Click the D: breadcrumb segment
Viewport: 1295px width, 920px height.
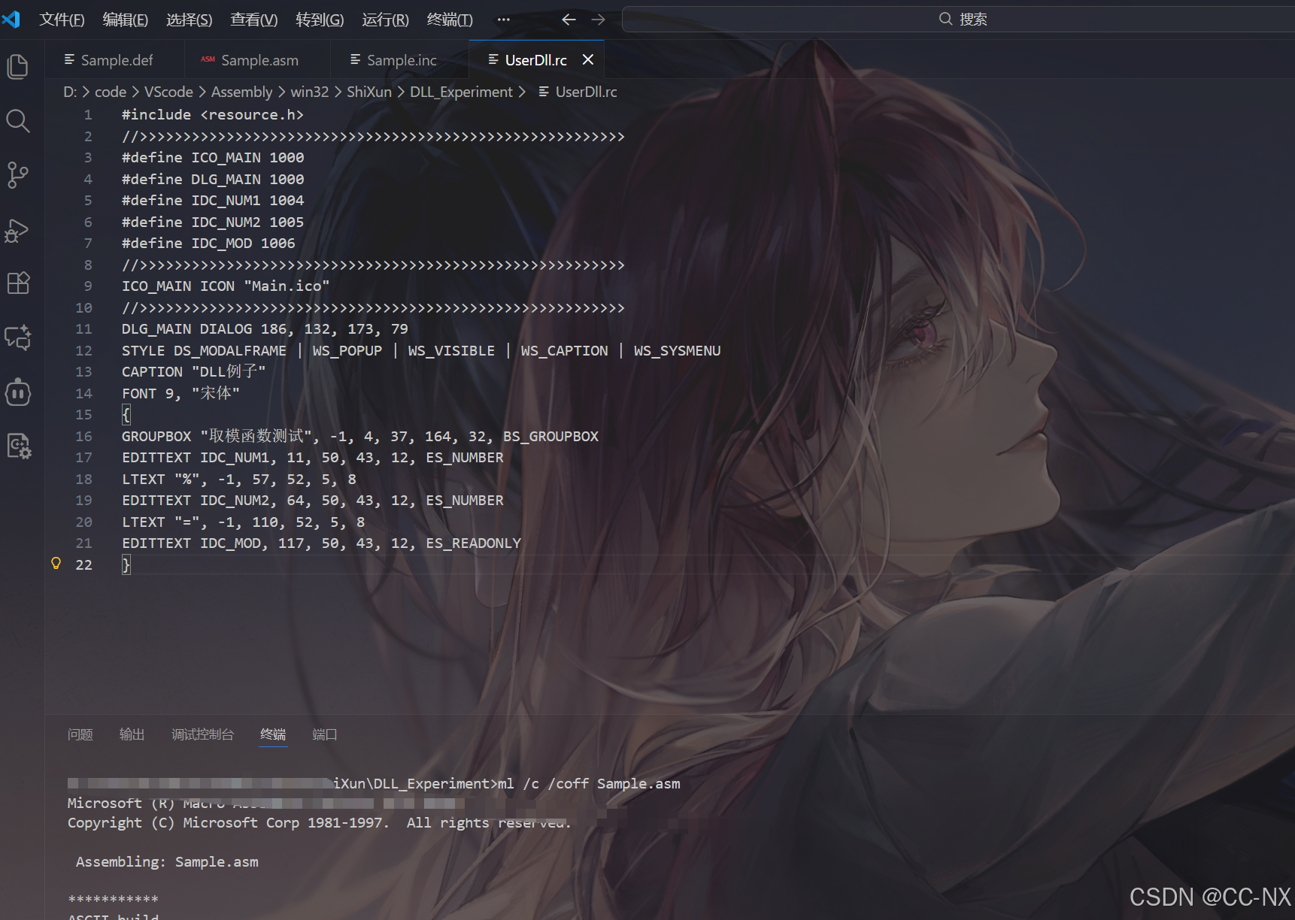tap(70, 92)
